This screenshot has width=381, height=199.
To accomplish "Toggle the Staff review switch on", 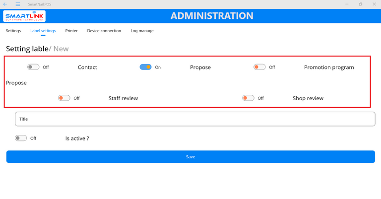I will click(64, 98).
